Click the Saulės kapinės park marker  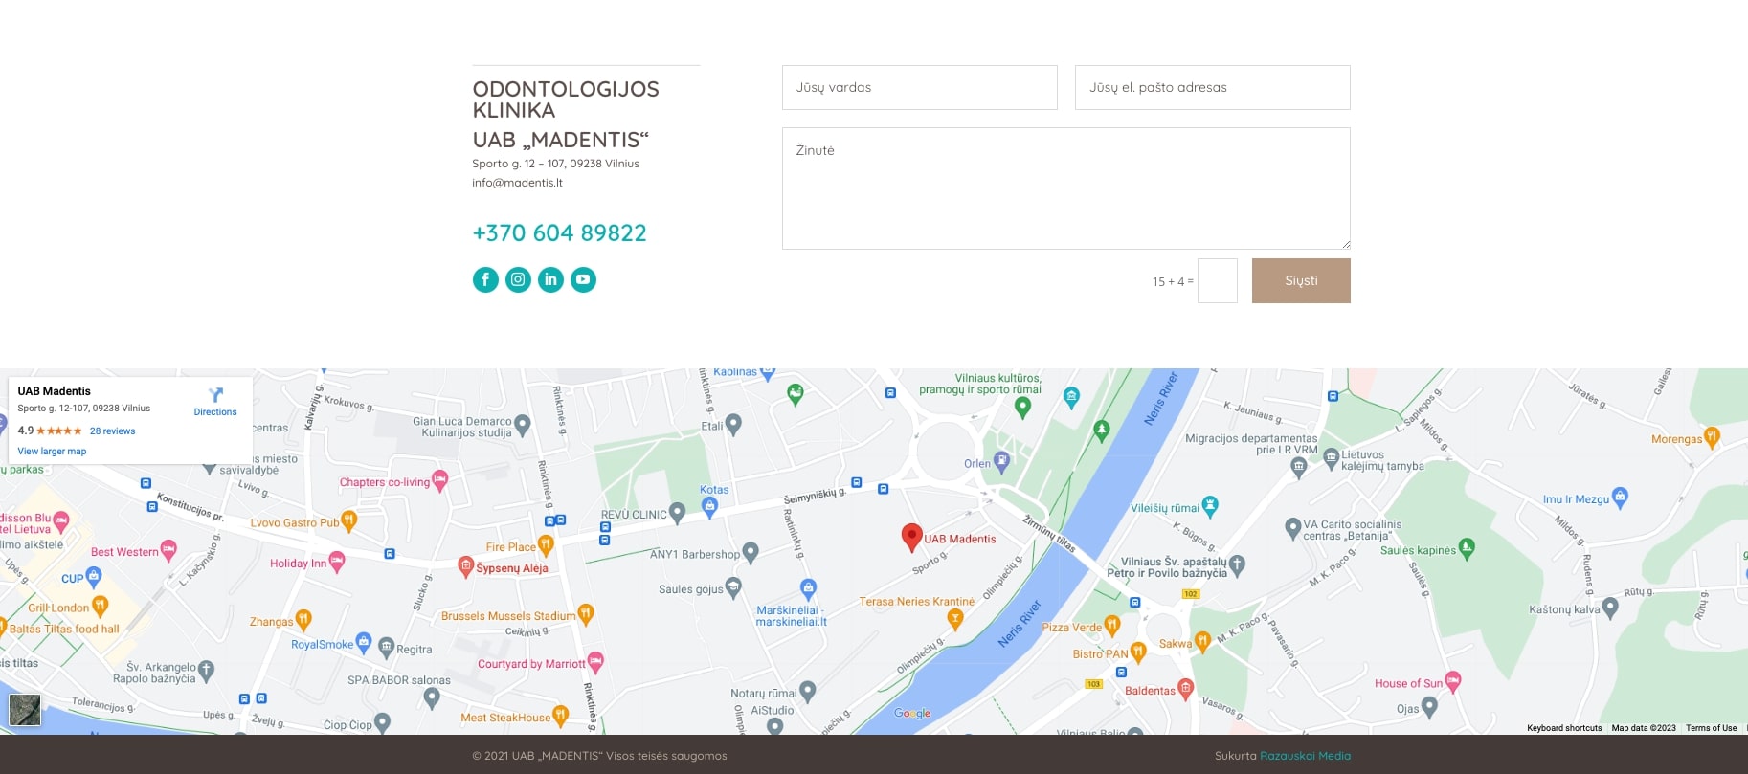(1467, 548)
